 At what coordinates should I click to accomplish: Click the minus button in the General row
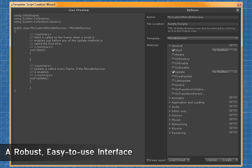point(235,46)
